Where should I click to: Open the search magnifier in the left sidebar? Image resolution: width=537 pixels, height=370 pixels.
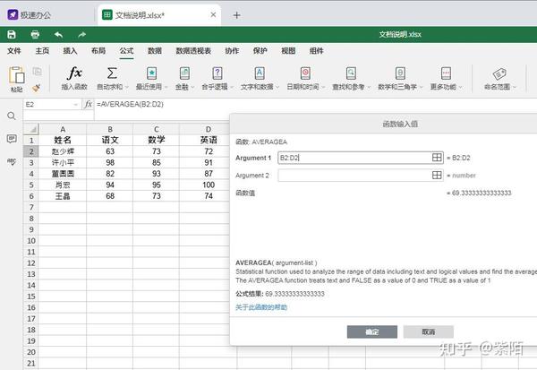(12, 116)
